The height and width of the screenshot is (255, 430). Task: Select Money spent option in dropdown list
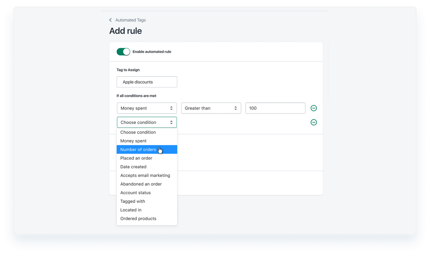coord(133,141)
